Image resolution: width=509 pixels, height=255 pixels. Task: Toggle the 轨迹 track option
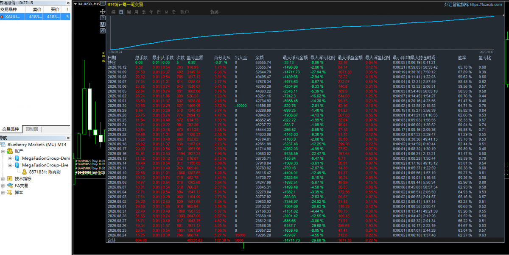[215, 12]
